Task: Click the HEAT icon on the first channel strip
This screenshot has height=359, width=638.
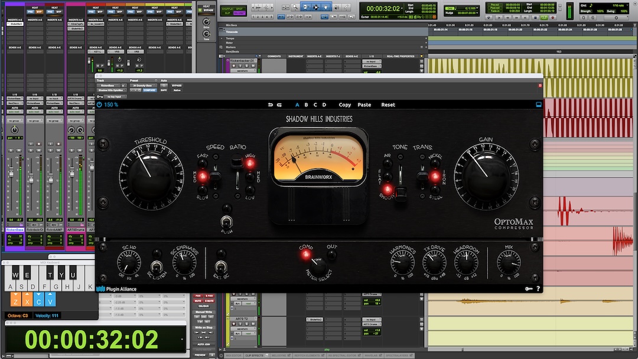Action: coord(34,8)
